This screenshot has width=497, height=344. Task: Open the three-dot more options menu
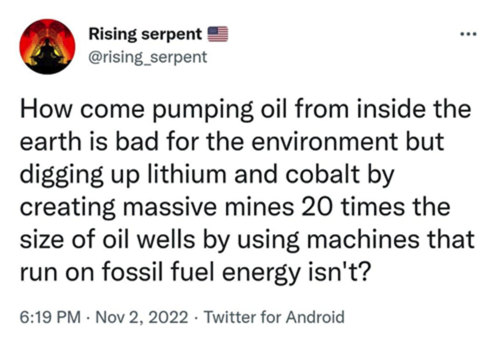(468, 34)
